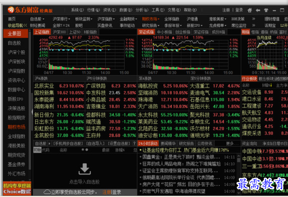Select the 公司快讯 news tab

tap(204, 143)
